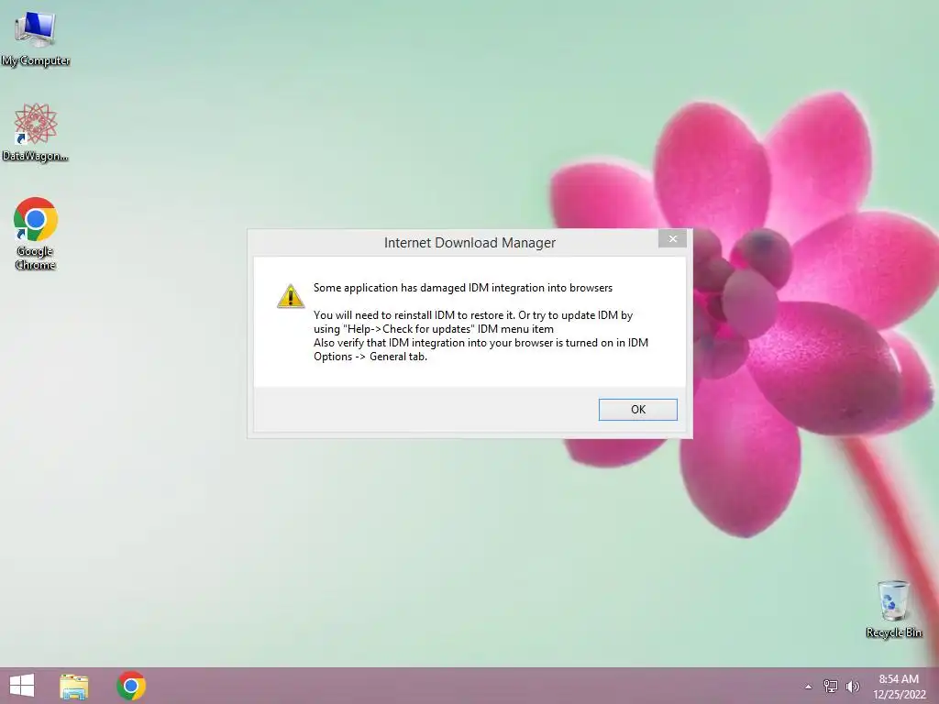Screen dimensions: 939x704
Task: Click the line 'using "Help->Check for updates" IDM menu item'
Action: [x=434, y=329]
